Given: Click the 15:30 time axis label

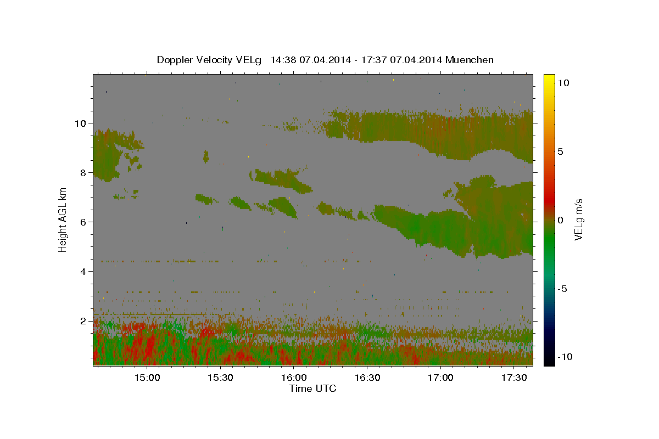Looking at the screenshot, I should pos(221,378).
